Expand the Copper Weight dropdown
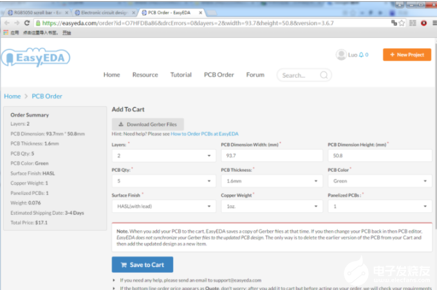The height and width of the screenshot is (290, 437). pos(272,206)
